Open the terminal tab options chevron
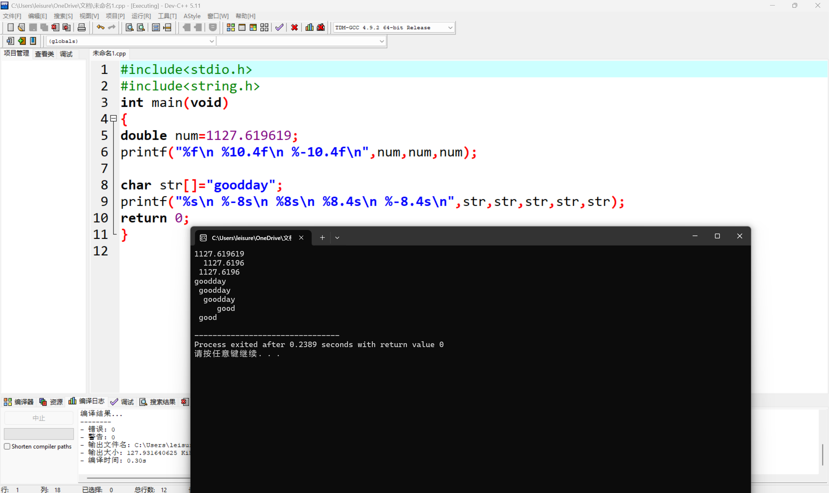 coord(337,237)
